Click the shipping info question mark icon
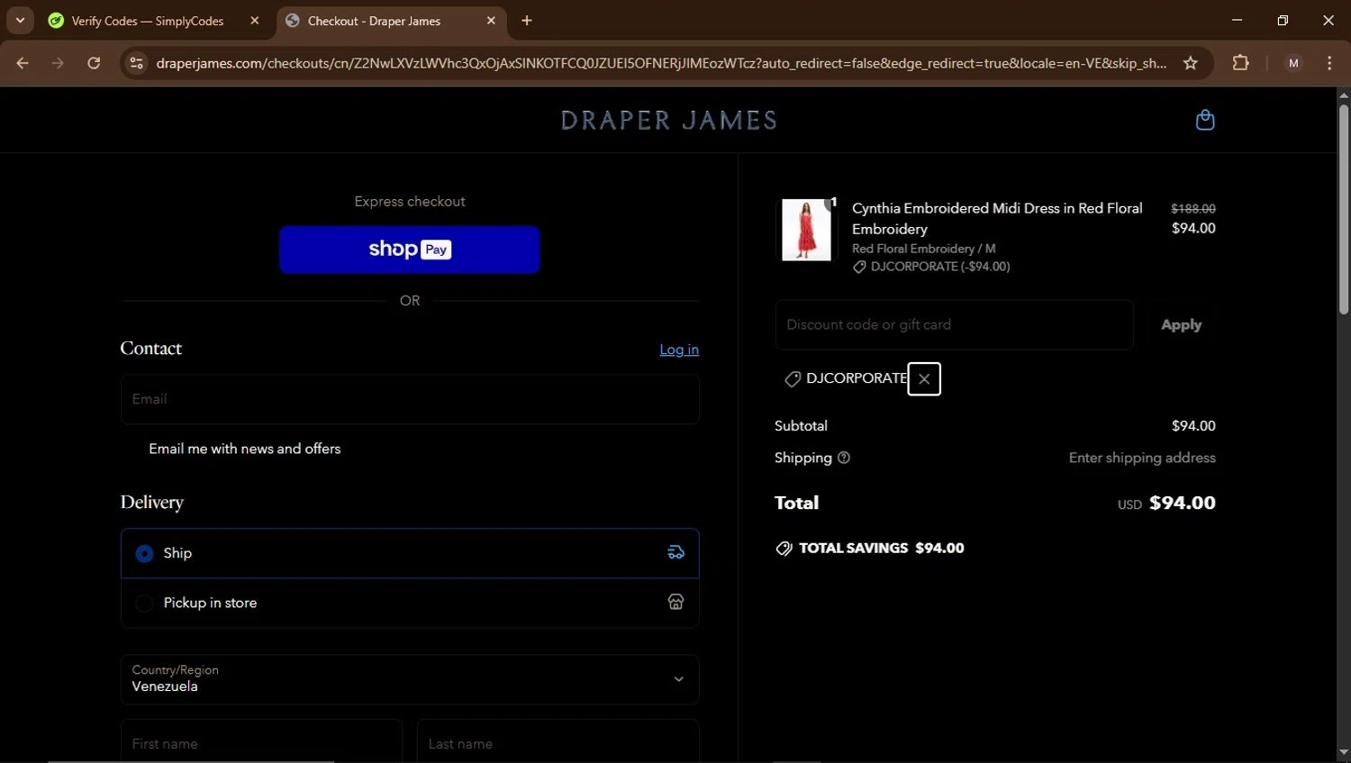1351x763 pixels. 844,458
